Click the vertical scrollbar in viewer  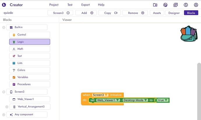tap(199, 91)
